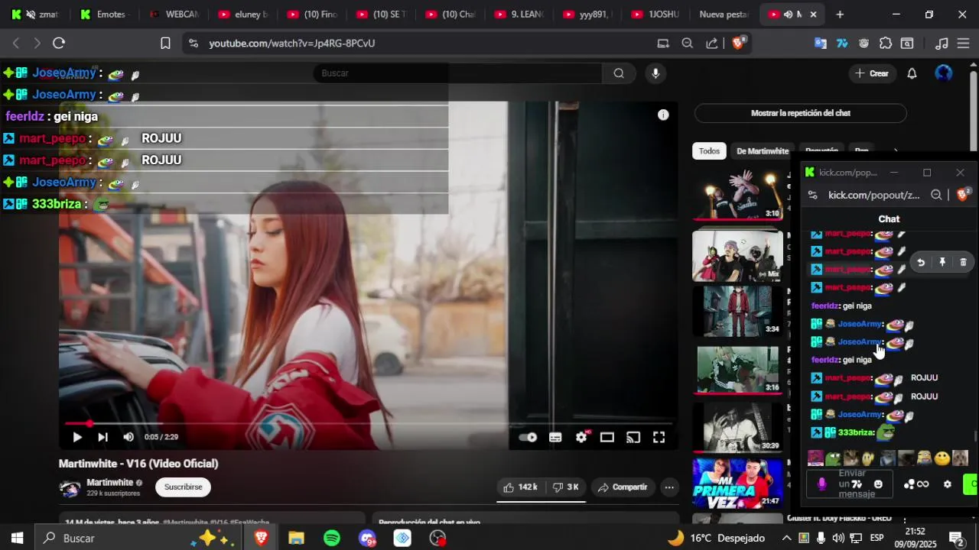Viewport: 979px width, 550px height.
Task: Open Brave Shields icon in address bar
Action: (x=738, y=43)
